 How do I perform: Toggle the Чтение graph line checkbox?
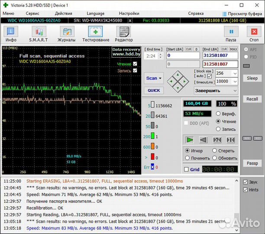click(135, 64)
